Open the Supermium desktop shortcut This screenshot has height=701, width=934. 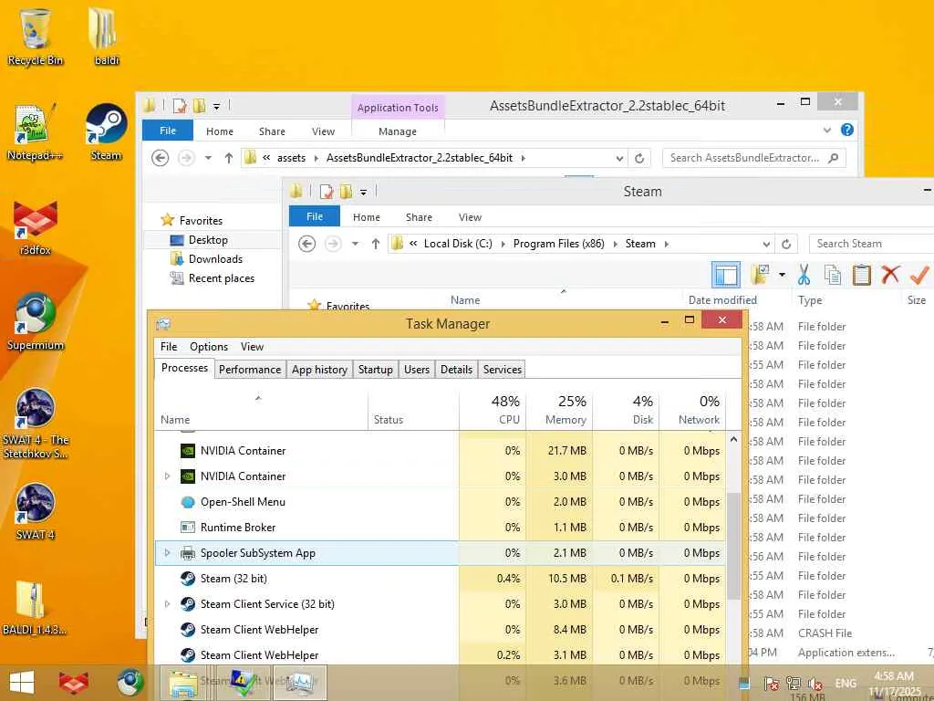[x=35, y=322]
